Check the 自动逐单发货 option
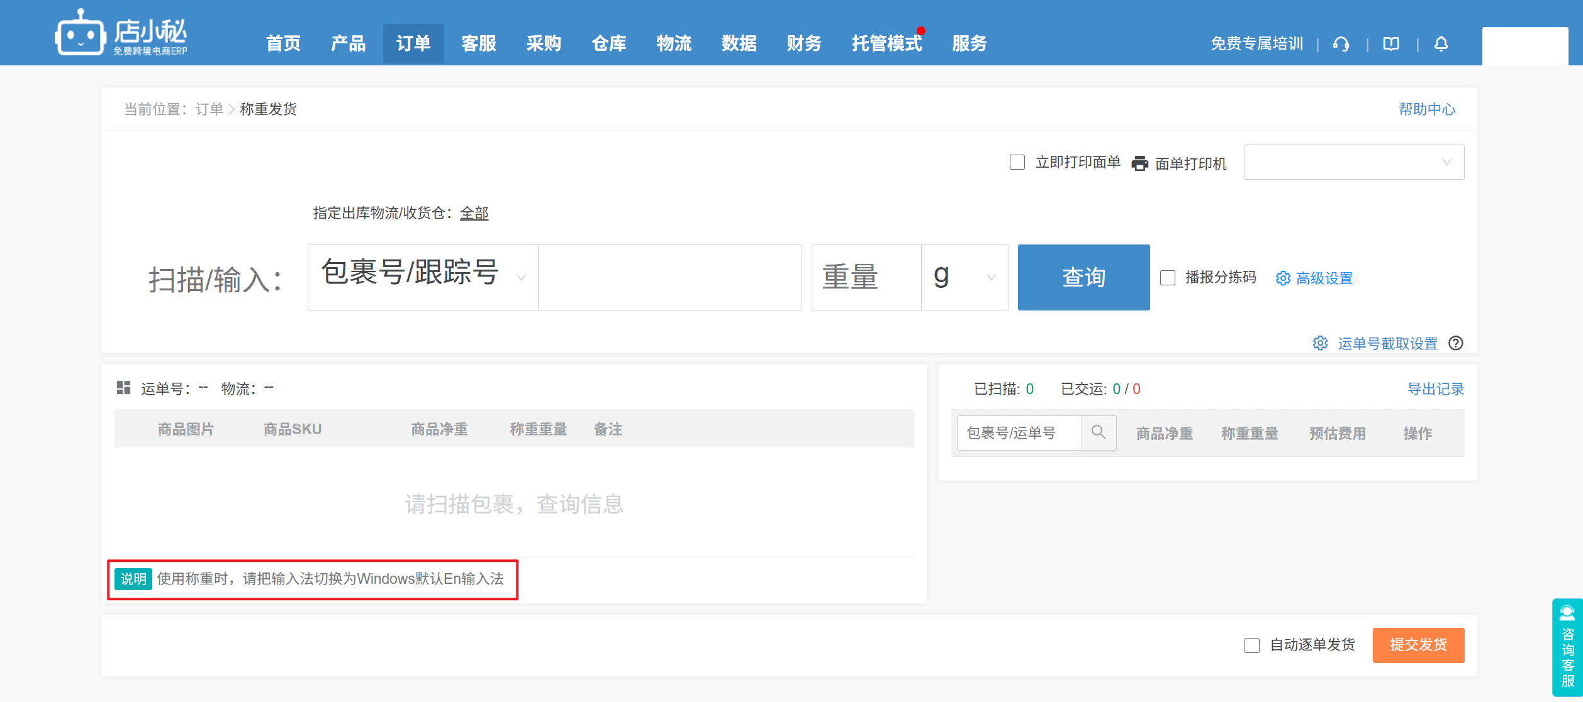 click(x=1252, y=645)
